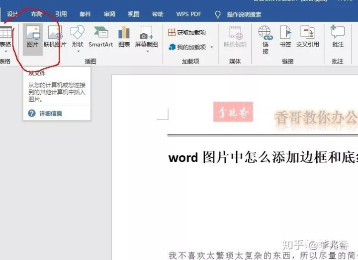Viewport: 358px width, 260px height.
Task: Add a 批注 comment
Action: pos(338,37)
